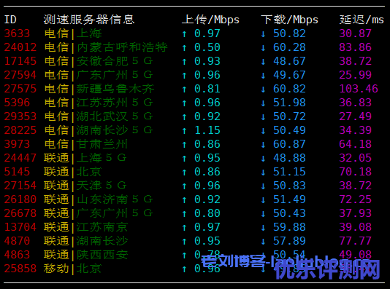The height and width of the screenshot is (289, 390).
Task: Click the upload value 0.93
Action: coord(207,61)
